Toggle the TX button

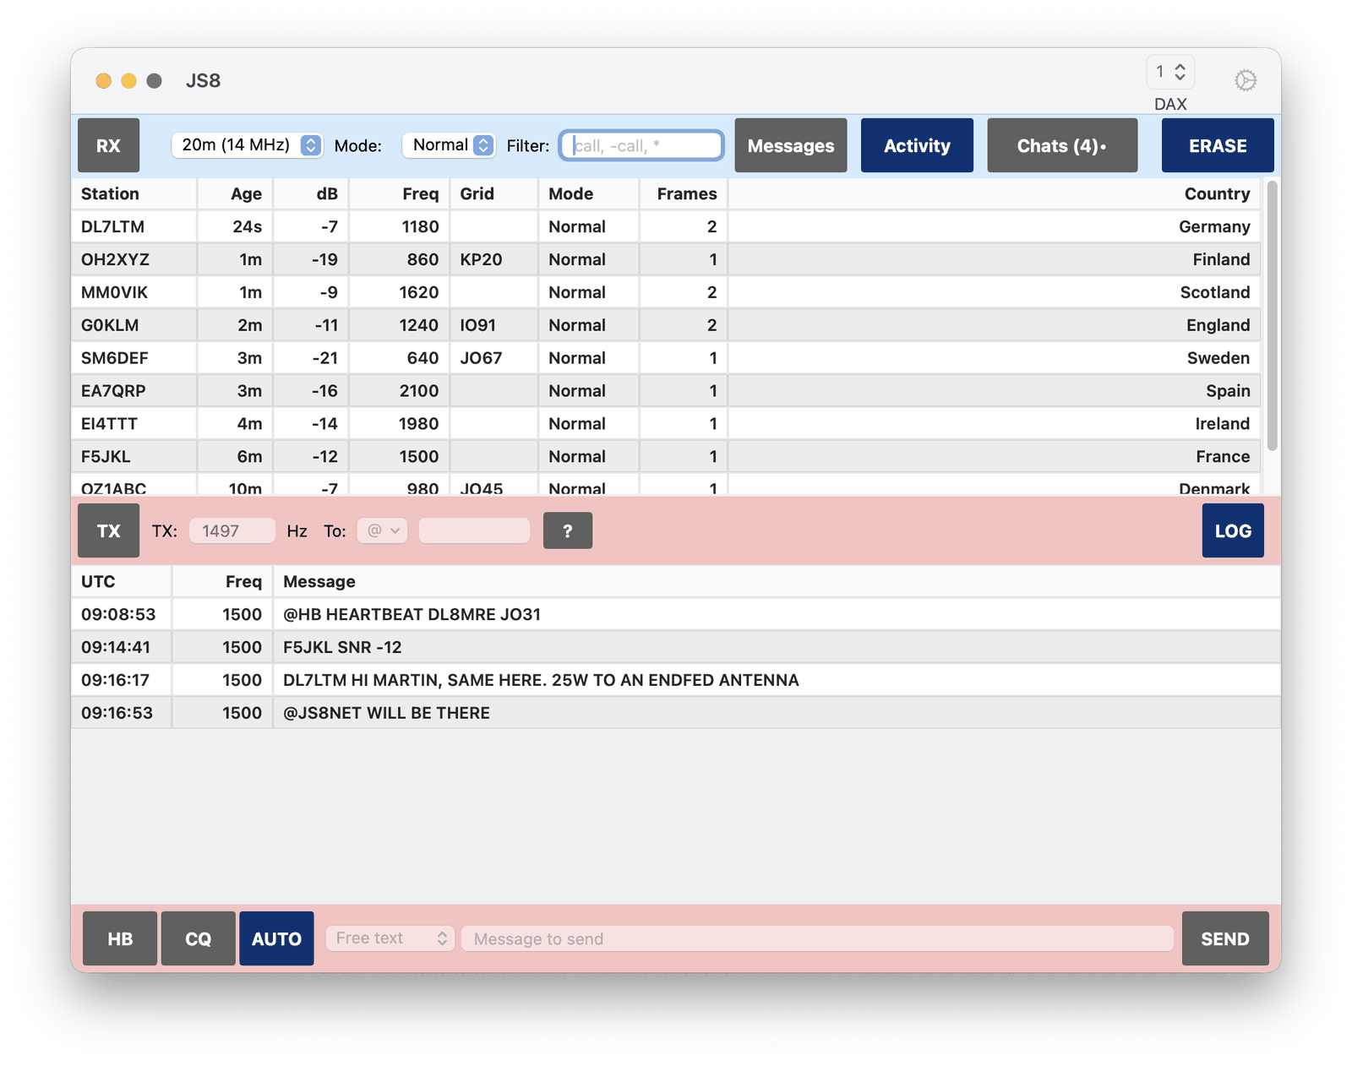click(x=108, y=530)
